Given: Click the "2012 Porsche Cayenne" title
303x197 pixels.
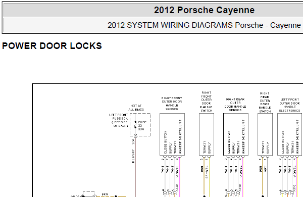Looking at the screenshot, I should tap(204, 10).
